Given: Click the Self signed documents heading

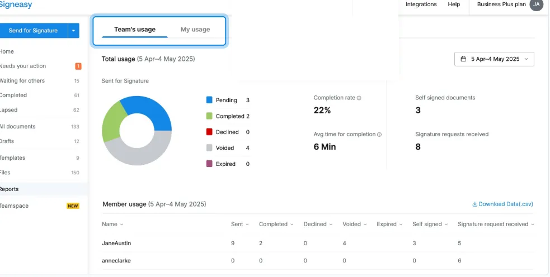Looking at the screenshot, I should click(445, 98).
